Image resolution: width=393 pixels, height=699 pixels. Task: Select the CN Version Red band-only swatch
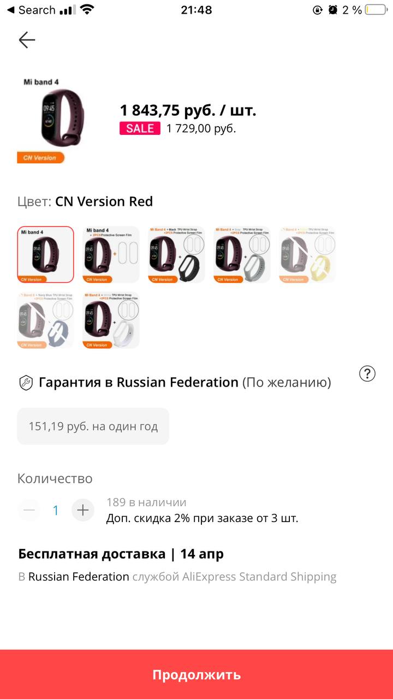[x=46, y=254]
